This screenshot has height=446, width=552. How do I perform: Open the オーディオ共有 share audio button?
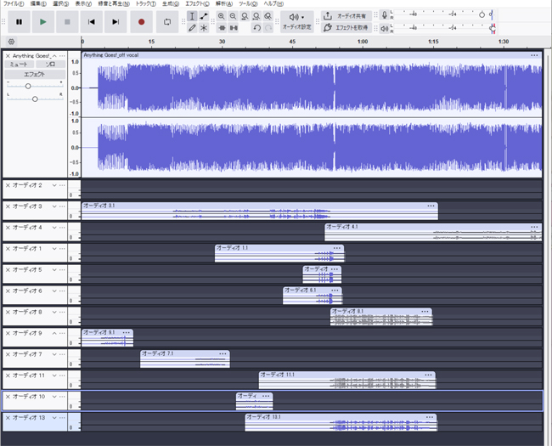[346, 15]
